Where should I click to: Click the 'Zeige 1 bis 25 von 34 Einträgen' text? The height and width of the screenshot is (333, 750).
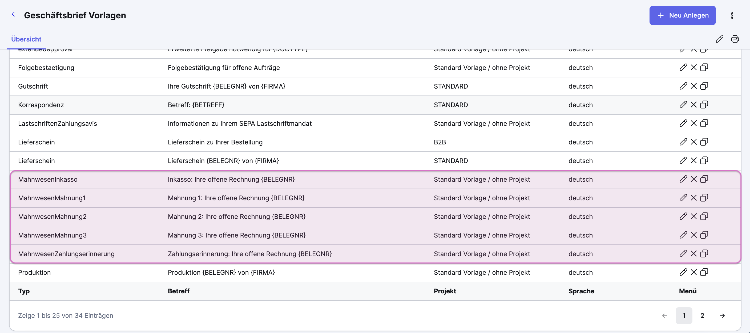coord(66,315)
